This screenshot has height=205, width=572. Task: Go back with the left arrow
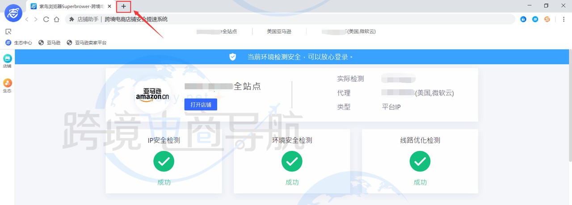(x=27, y=19)
